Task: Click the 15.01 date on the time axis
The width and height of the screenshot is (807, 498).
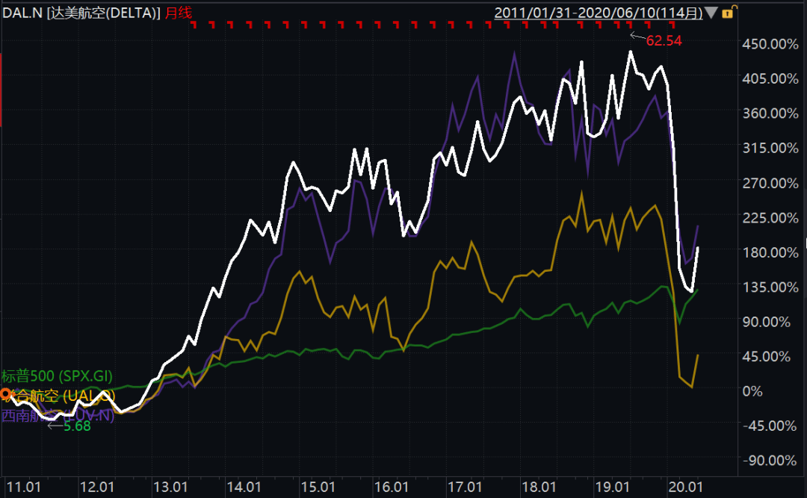Action: pos(317,488)
